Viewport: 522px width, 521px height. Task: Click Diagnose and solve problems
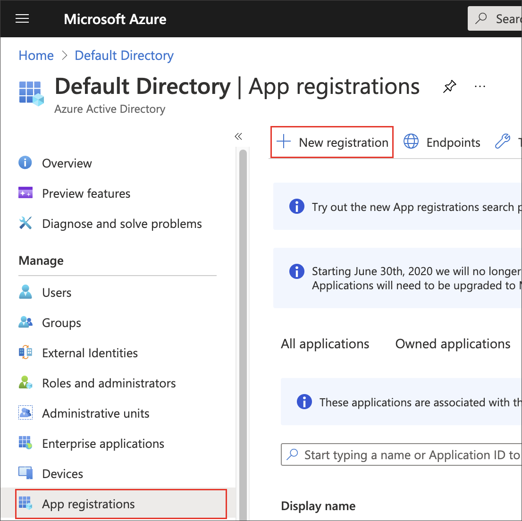pos(122,223)
